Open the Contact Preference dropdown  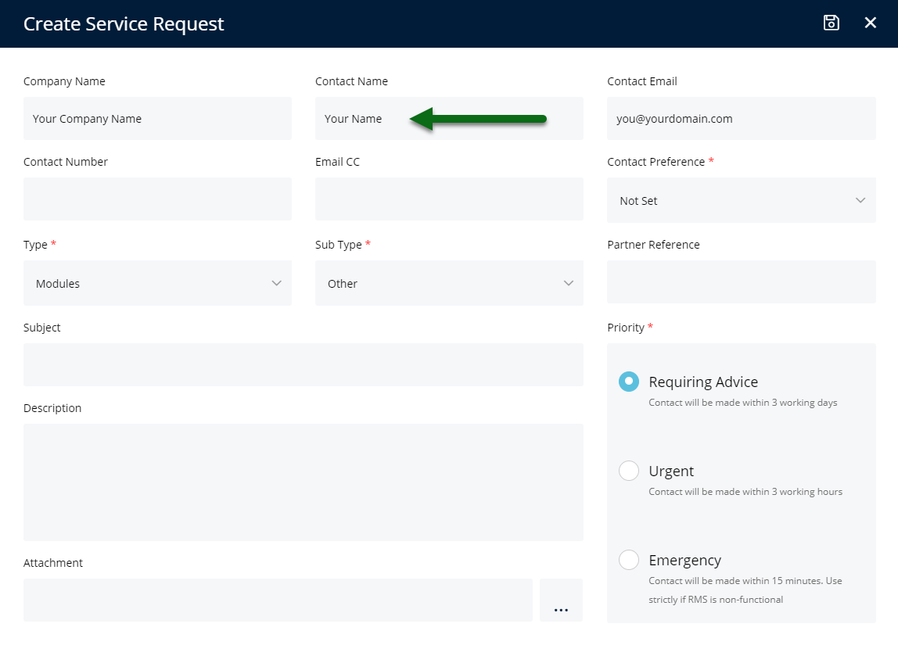[741, 200]
